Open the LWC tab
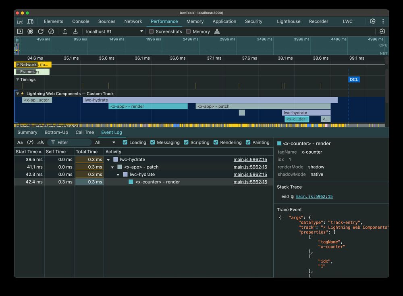403x296 pixels. click(x=347, y=21)
